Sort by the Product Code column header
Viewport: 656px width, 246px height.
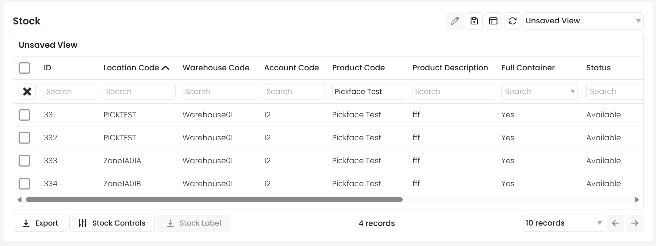pos(358,68)
